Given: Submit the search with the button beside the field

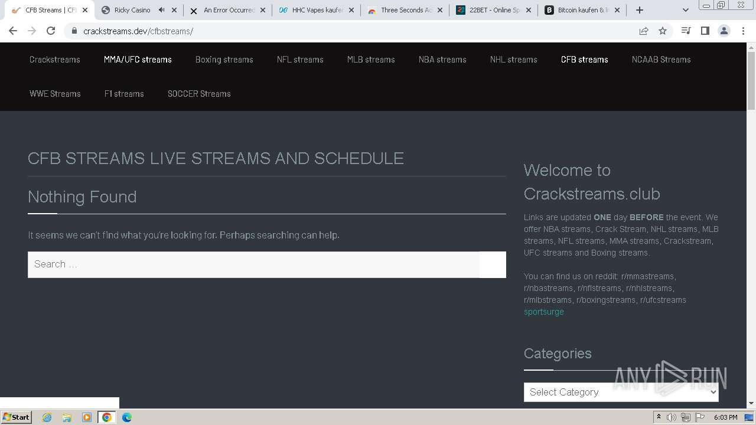Looking at the screenshot, I should click(493, 264).
